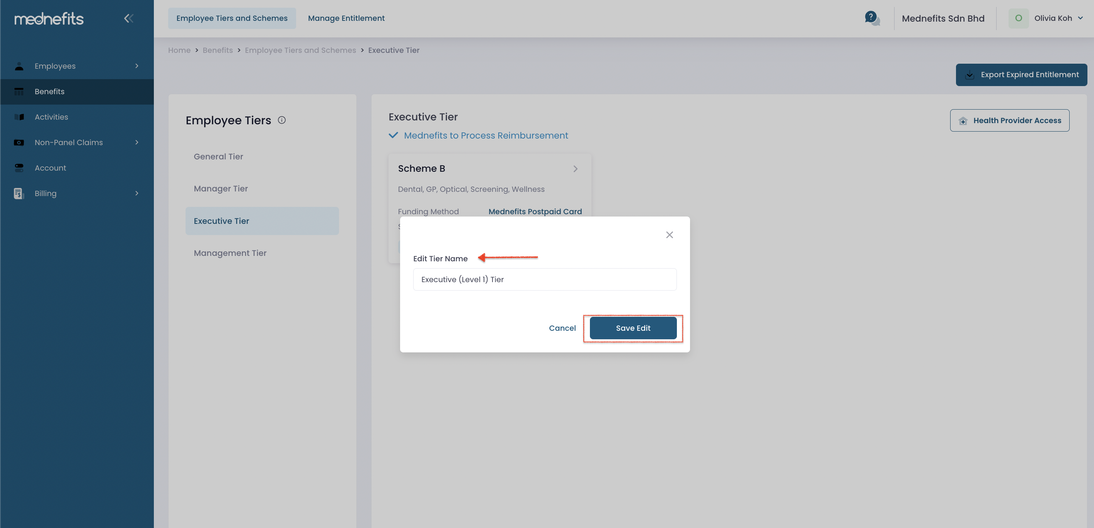Click the help question-mark icon in header

[871, 17]
